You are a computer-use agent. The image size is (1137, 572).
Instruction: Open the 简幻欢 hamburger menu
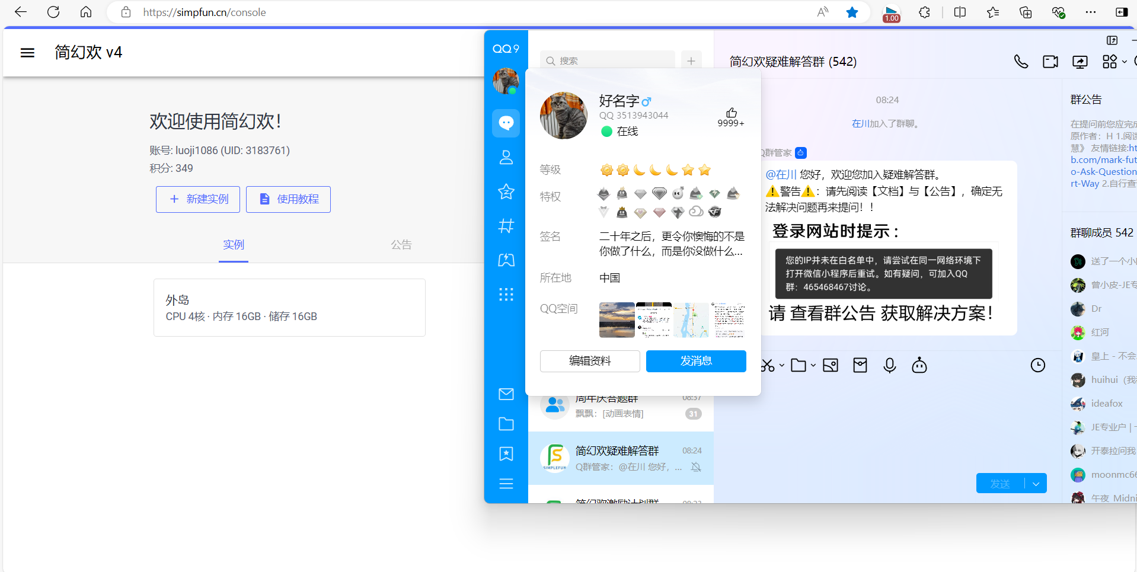point(27,53)
